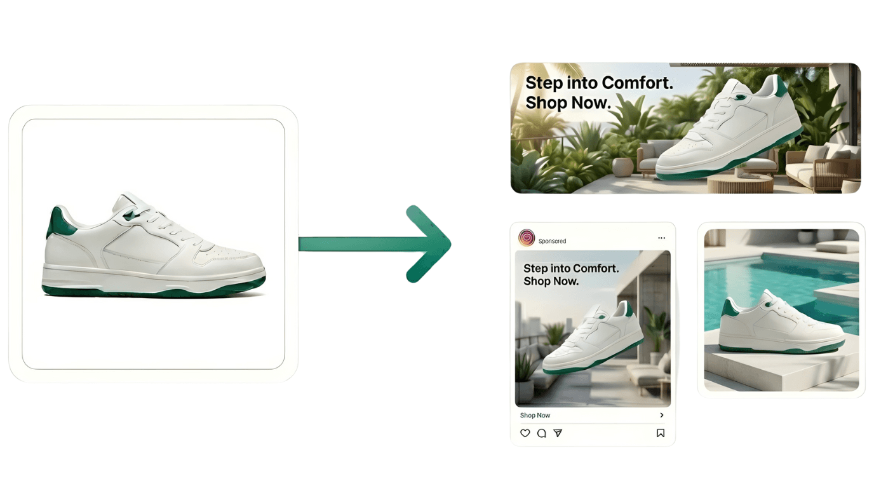The height and width of the screenshot is (488, 874).
Task: Open the three-dot more options menu
Action: coord(661,238)
